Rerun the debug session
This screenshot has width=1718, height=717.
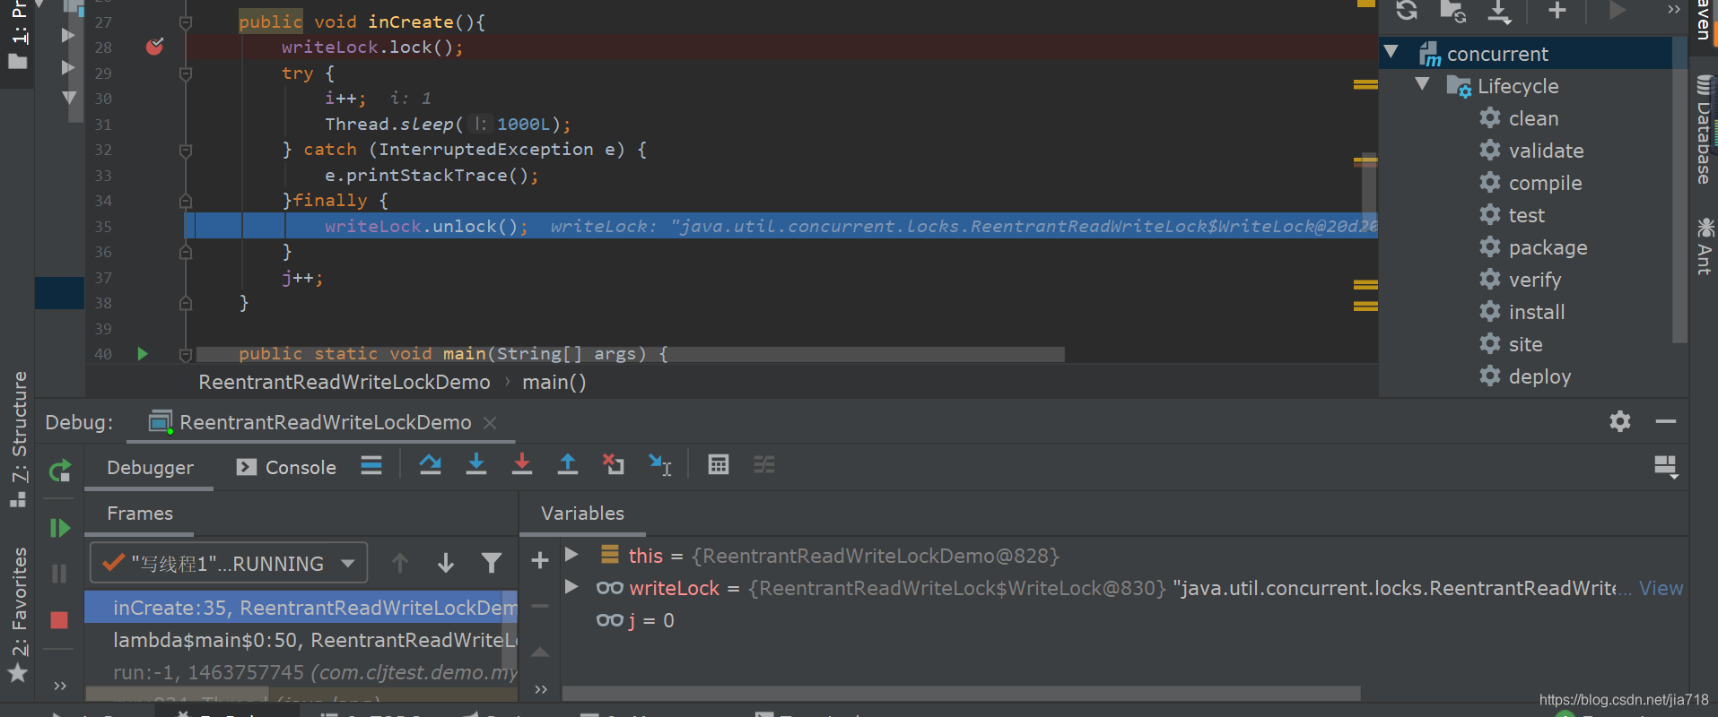coord(59,471)
